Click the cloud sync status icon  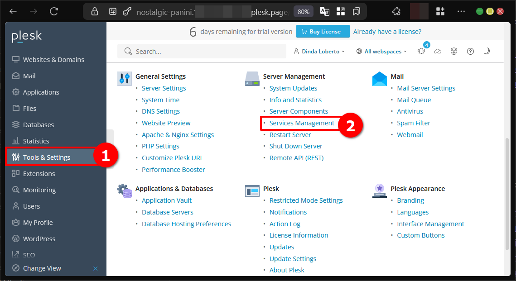pyautogui.click(x=438, y=51)
